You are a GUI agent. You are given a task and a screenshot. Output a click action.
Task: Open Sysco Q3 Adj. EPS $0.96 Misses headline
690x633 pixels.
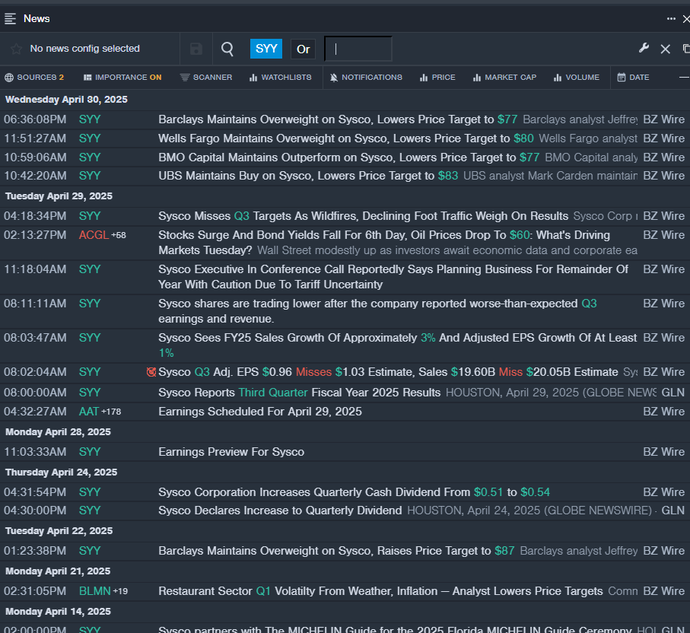click(x=388, y=372)
